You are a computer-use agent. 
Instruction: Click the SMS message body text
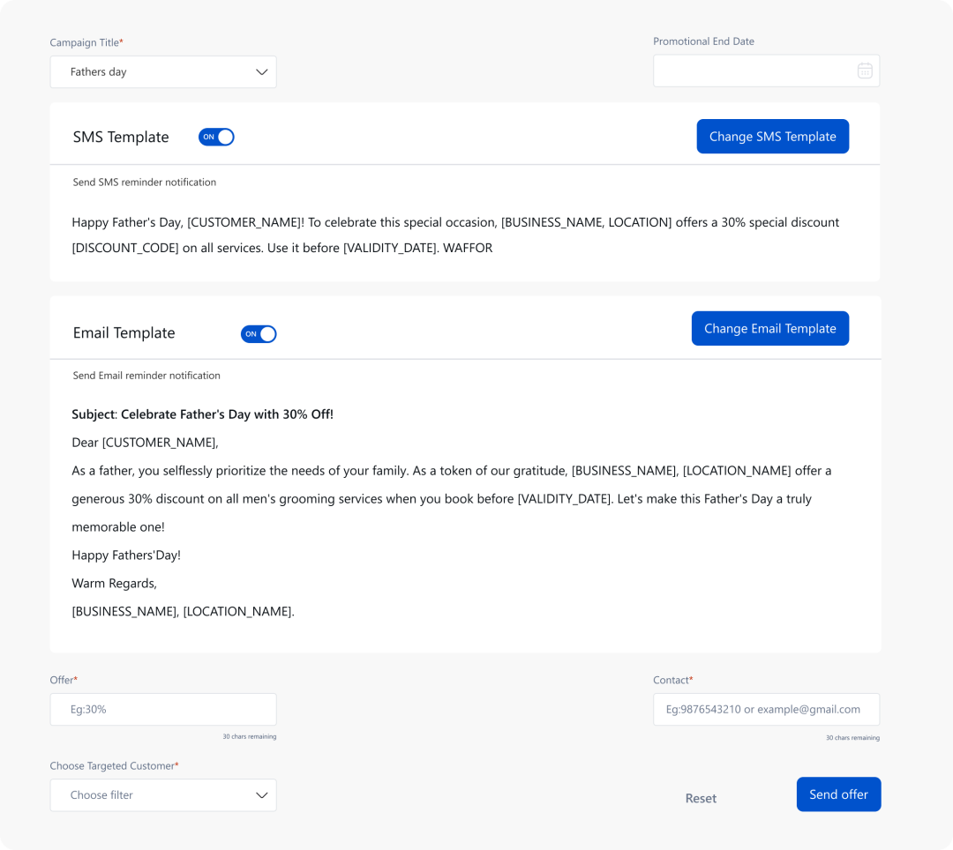[455, 235]
